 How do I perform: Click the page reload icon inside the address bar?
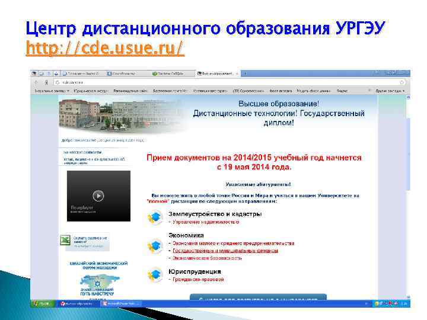click(x=57, y=82)
